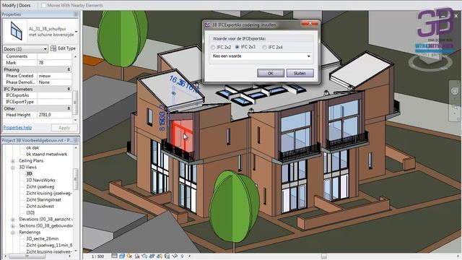
Task: Select the Zicht ijsselweg view
Action: click(x=40, y=186)
